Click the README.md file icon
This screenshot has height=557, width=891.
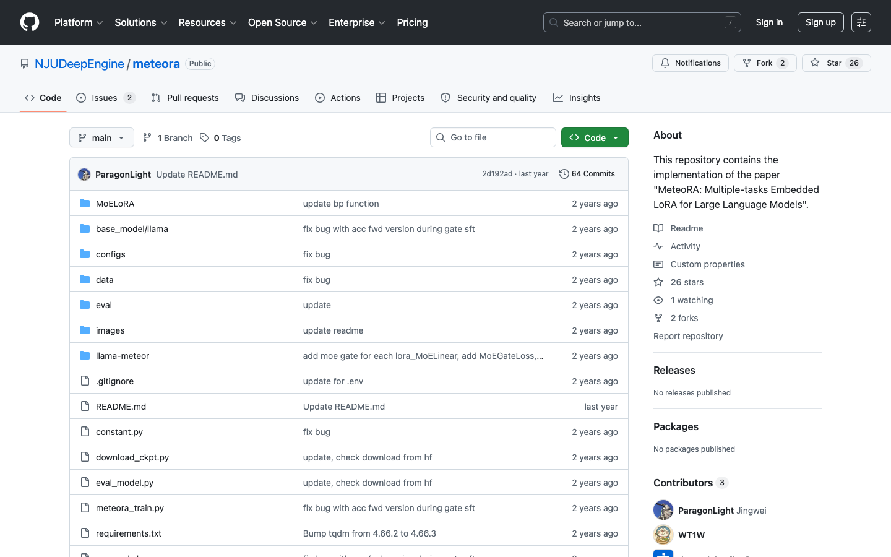pos(85,407)
